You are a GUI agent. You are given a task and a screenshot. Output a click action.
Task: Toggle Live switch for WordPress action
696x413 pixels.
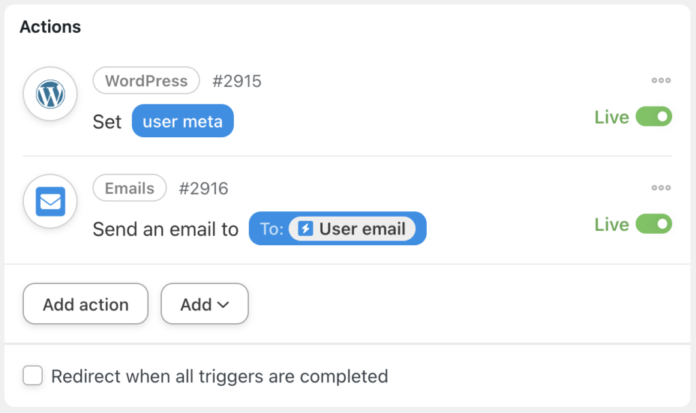(654, 117)
